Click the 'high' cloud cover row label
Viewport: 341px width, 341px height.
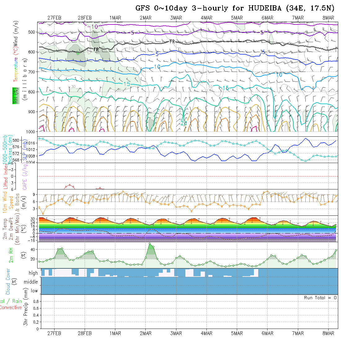33,273
